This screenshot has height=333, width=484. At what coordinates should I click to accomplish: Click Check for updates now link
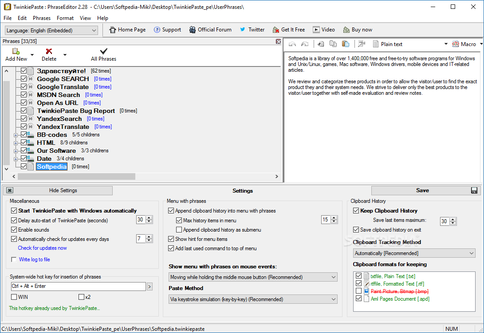[42, 248]
